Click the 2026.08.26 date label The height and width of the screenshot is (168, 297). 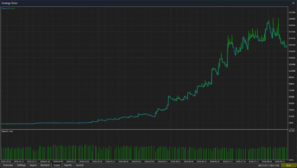click(267, 162)
